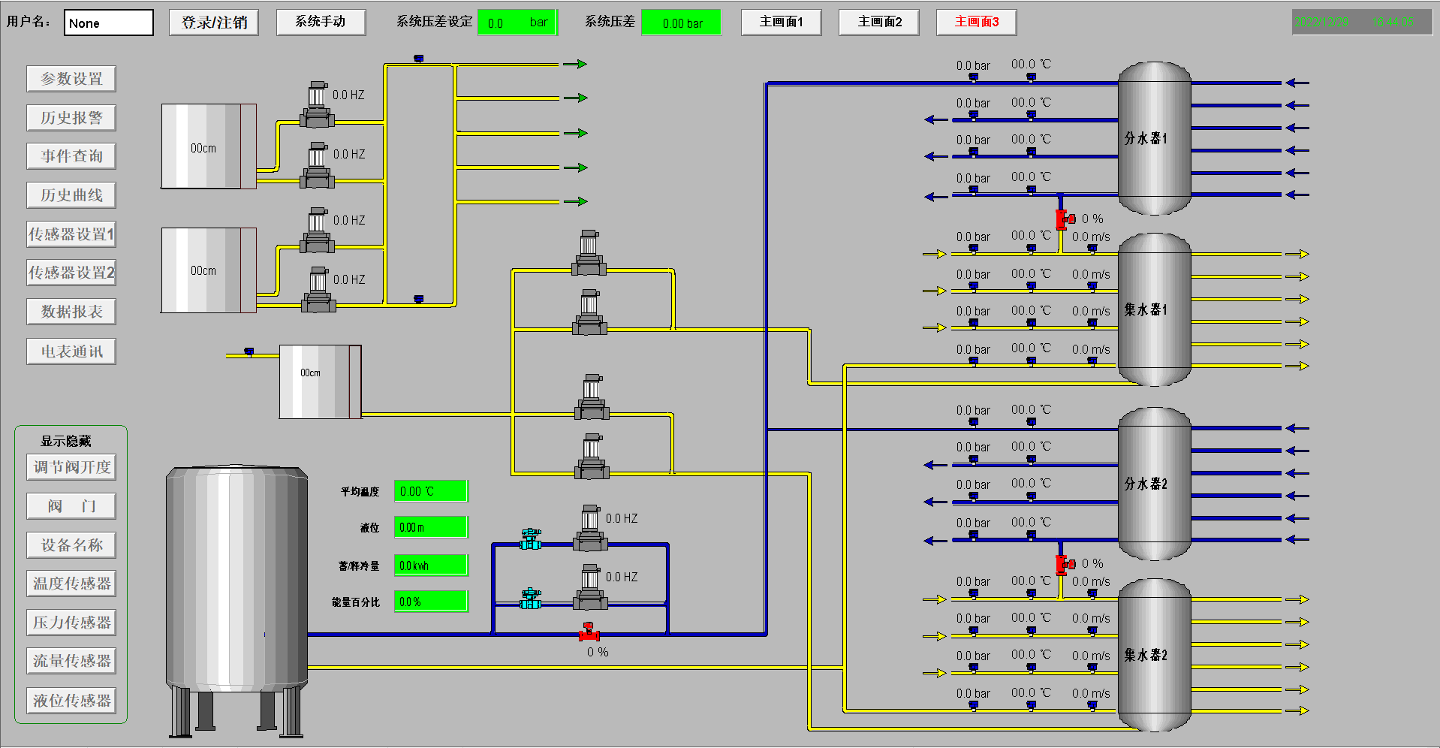Click the red regulating valve below 分水器1
Screen dimensions: 1440x748
click(x=1063, y=219)
